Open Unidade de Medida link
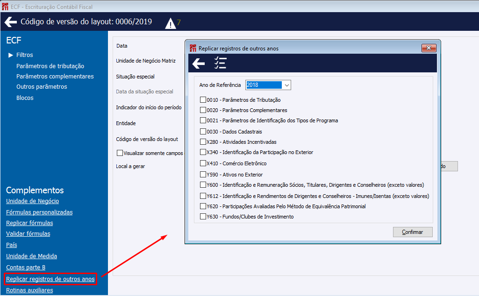 [31, 256]
